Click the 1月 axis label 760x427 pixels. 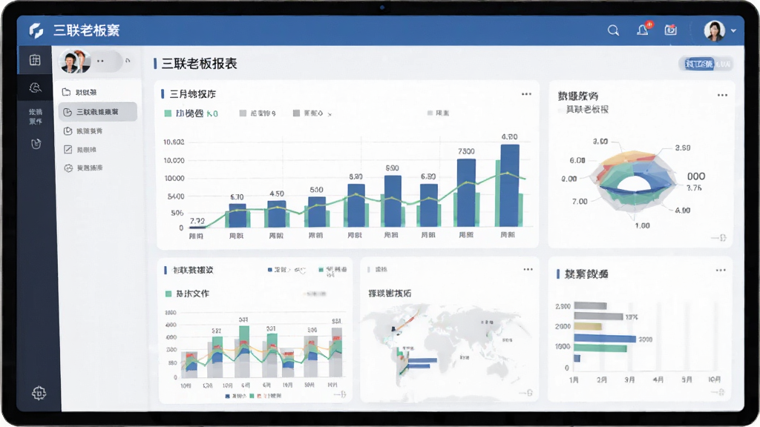pos(574,380)
